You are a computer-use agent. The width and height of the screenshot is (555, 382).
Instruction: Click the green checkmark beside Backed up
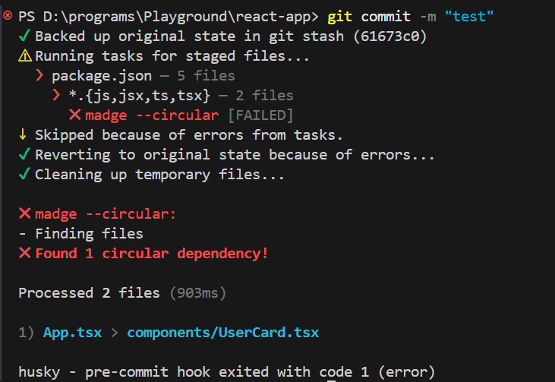point(24,36)
